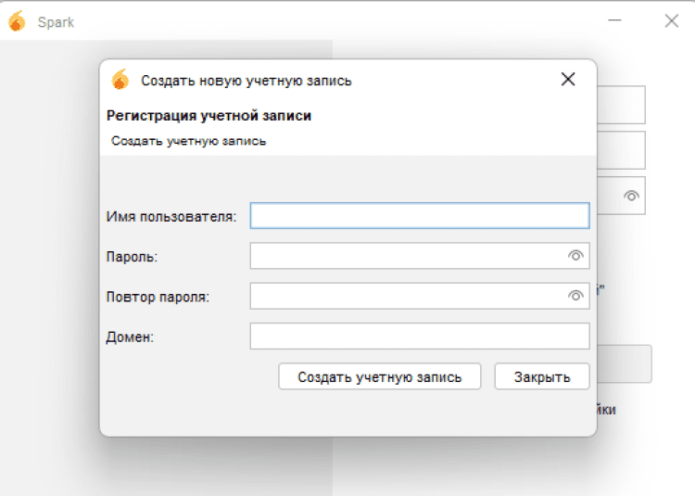Click inside the Пароль text field
Viewport: 695px width, 496px height.
(408, 256)
